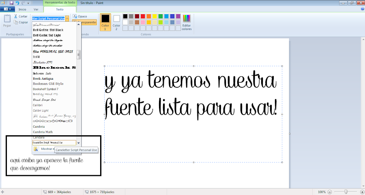365x195 pixels.
Task: Switch to the Inicio ribbon tab
Action: [x=22, y=9]
